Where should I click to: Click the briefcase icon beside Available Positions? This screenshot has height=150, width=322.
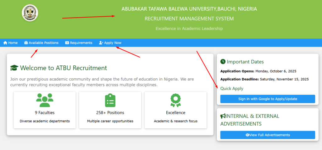pyautogui.click(x=26, y=43)
